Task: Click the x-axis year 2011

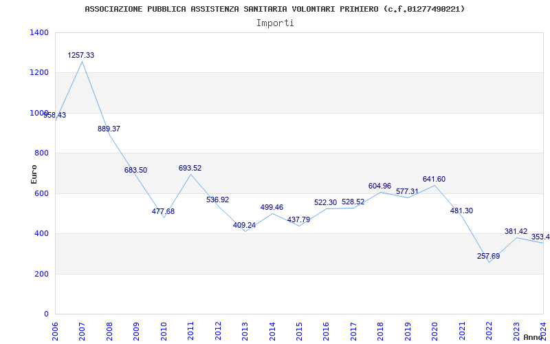Action: (190, 331)
